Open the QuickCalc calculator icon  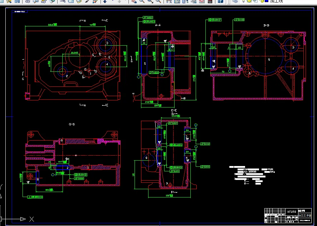[210, 1]
